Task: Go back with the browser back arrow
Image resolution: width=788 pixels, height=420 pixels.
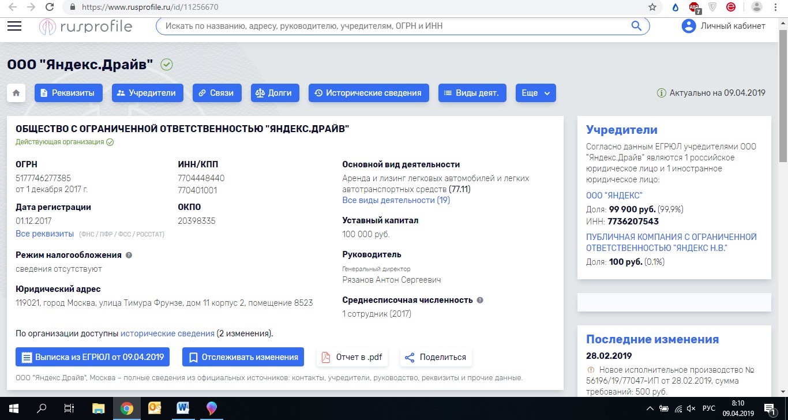Action: [13, 7]
